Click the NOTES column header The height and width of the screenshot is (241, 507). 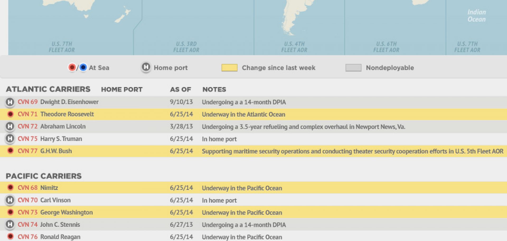(x=214, y=90)
